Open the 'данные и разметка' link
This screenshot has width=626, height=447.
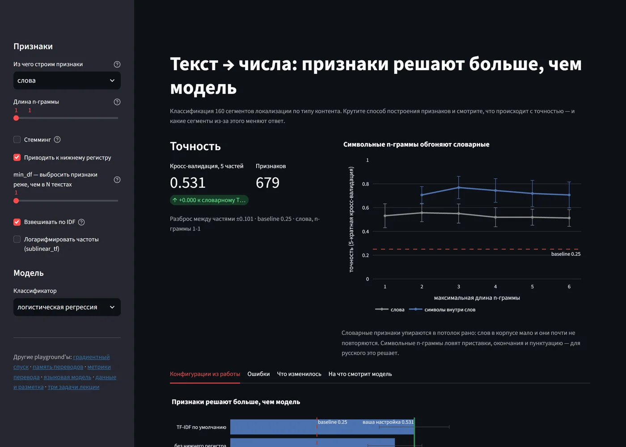point(106,377)
